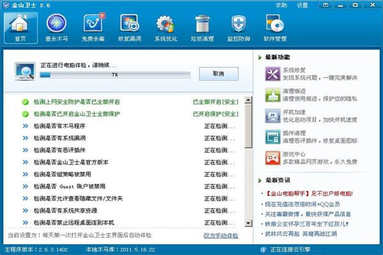Open the 清理痕迹 brush icon
This screenshot has height=255, width=383.
pyautogui.click(x=273, y=95)
